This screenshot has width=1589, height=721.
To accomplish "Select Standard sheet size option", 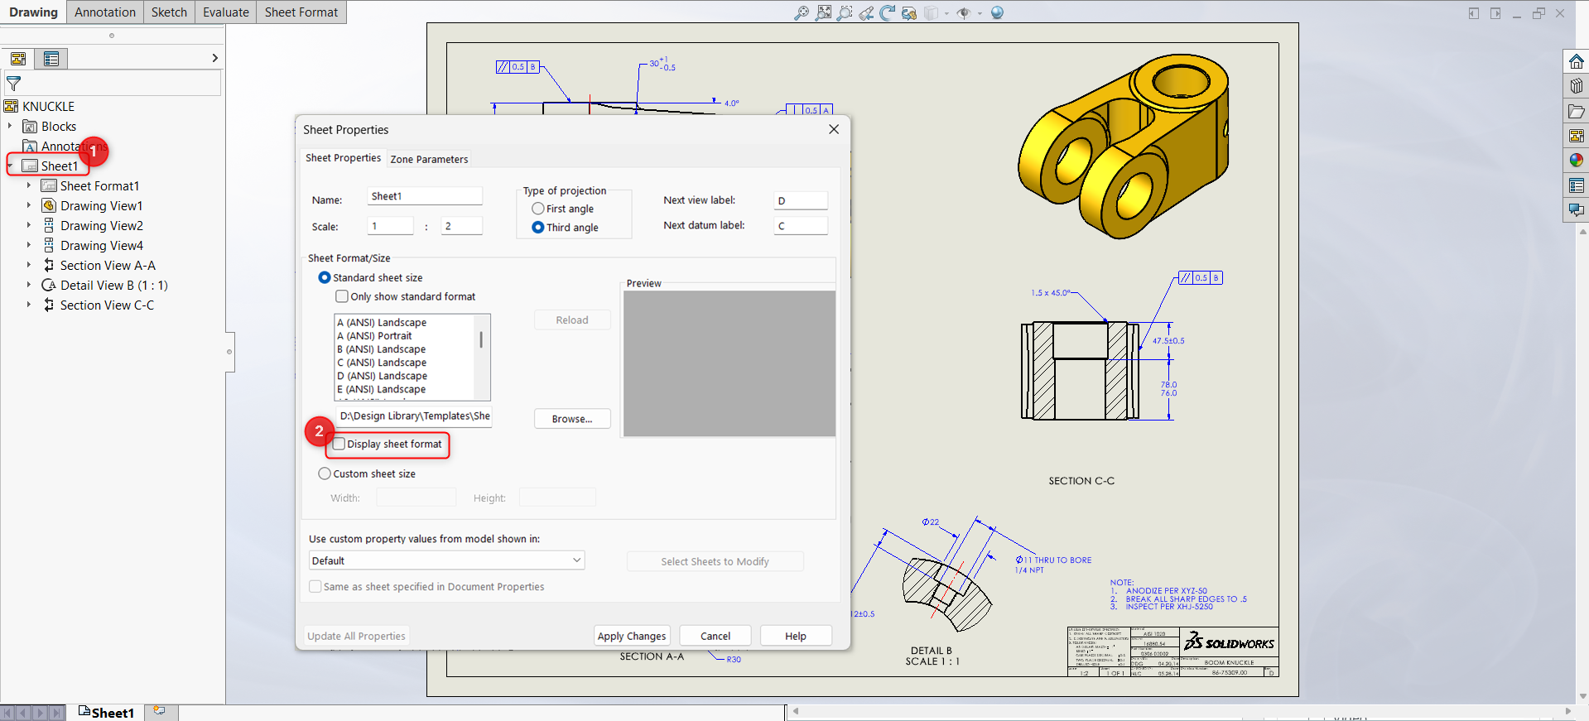I will coord(325,278).
